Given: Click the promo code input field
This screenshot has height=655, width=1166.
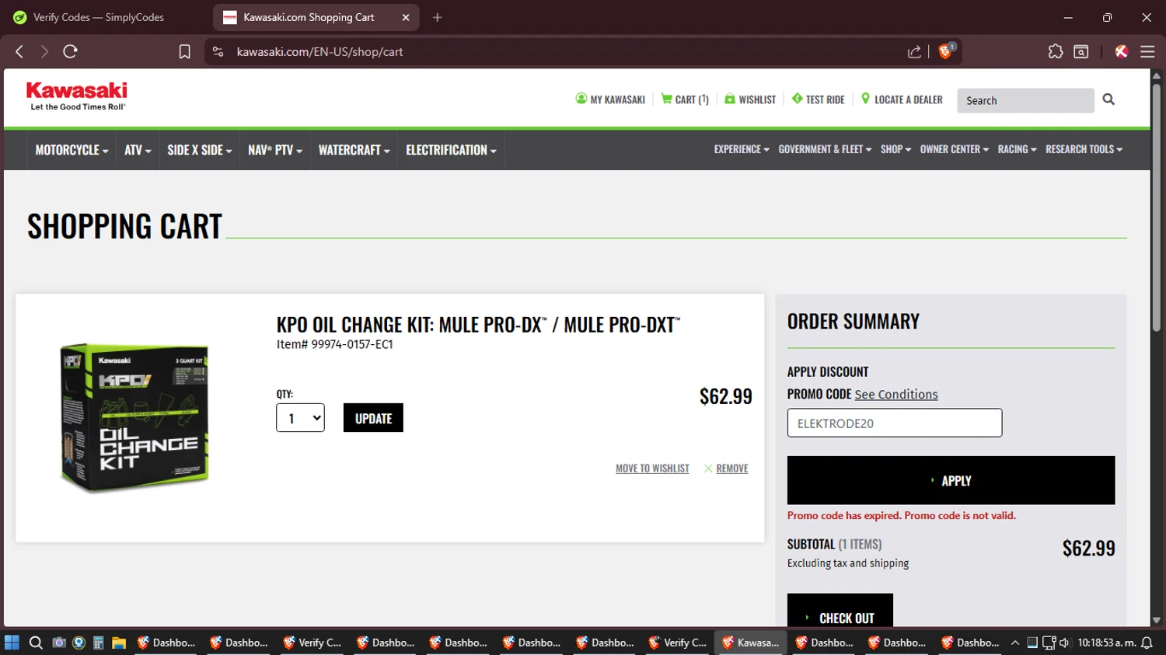Looking at the screenshot, I should (x=895, y=423).
